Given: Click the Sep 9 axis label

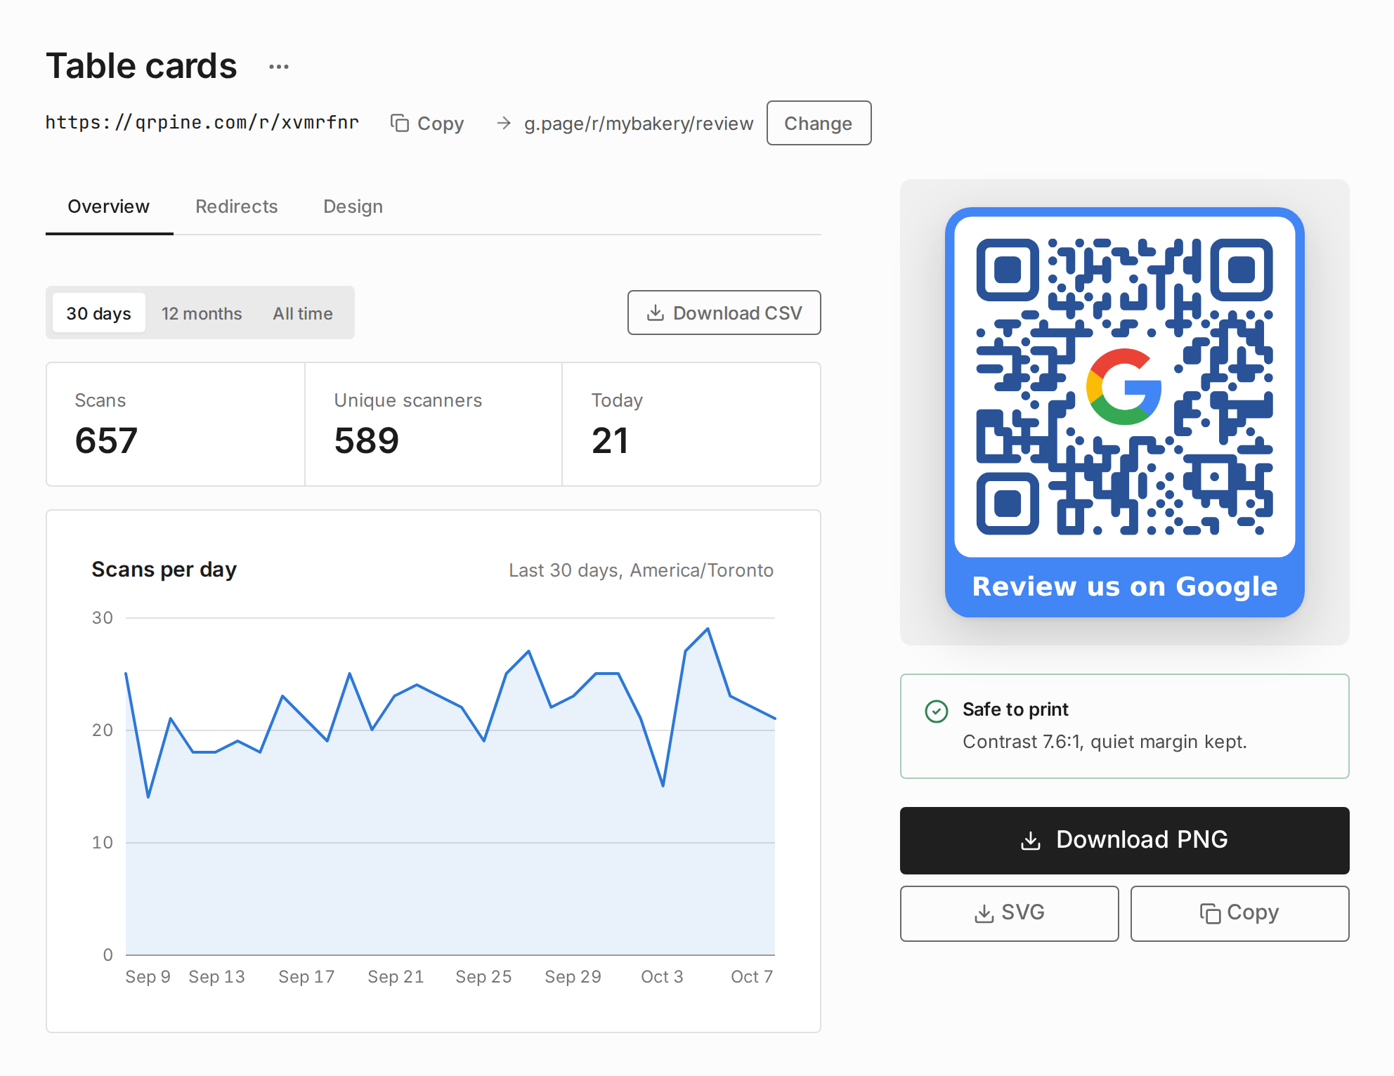Looking at the screenshot, I should (x=148, y=976).
